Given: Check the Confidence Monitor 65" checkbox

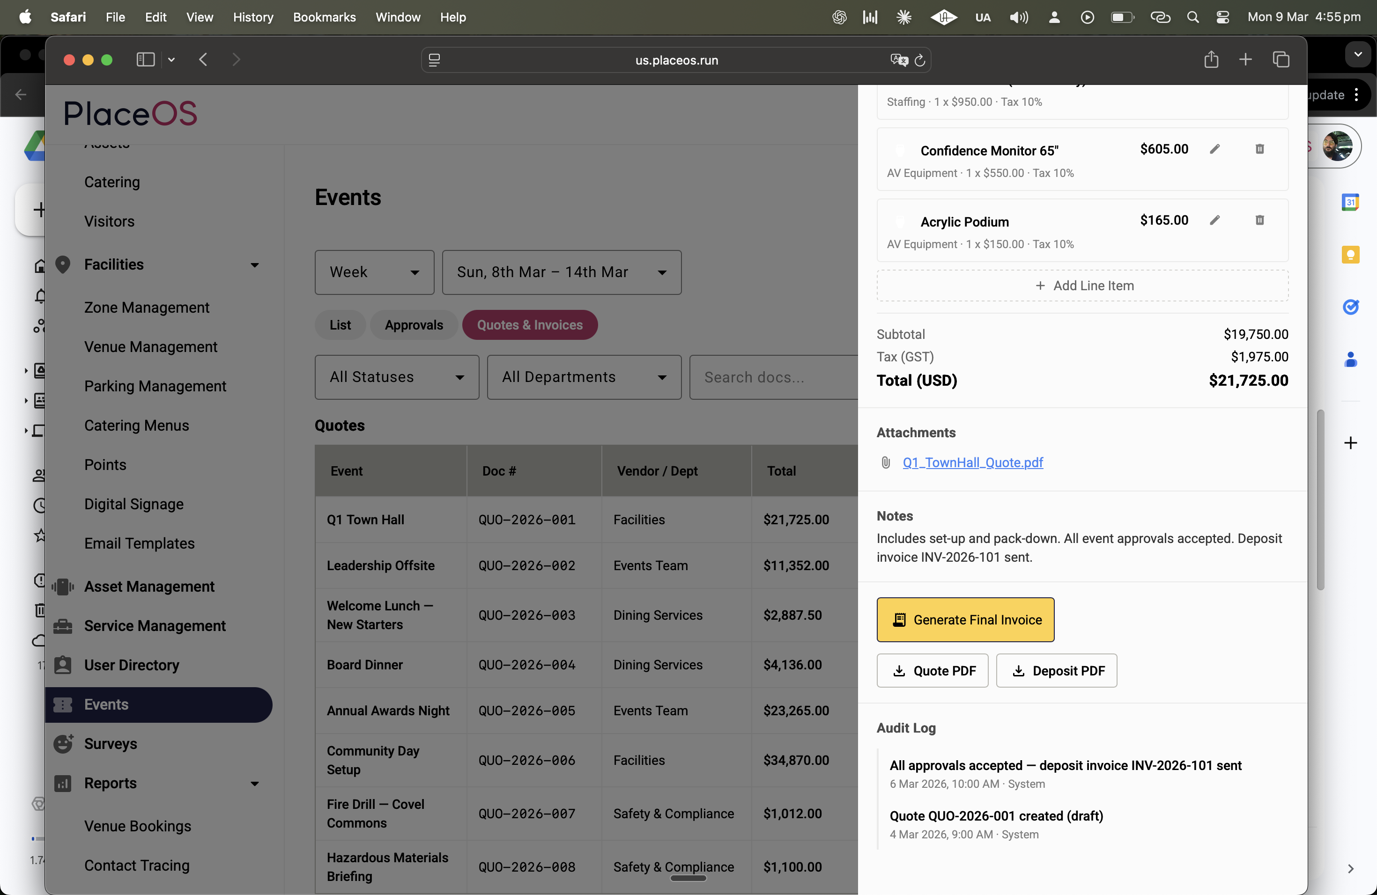Looking at the screenshot, I should (x=900, y=151).
